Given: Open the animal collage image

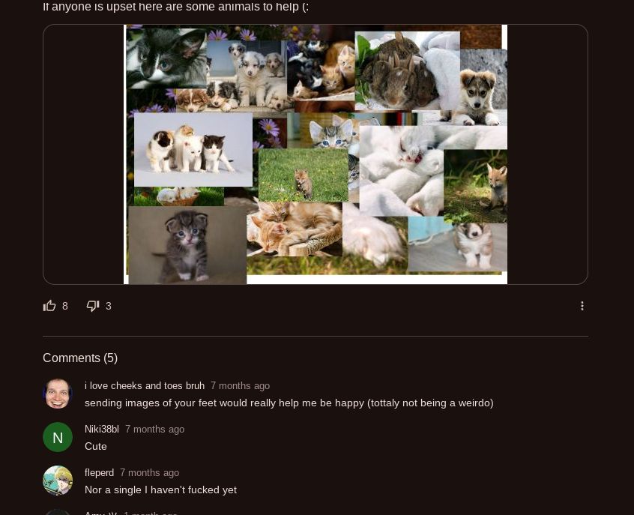Looking at the screenshot, I should tap(316, 154).
